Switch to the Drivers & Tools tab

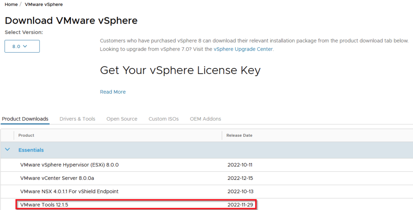[x=77, y=119]
